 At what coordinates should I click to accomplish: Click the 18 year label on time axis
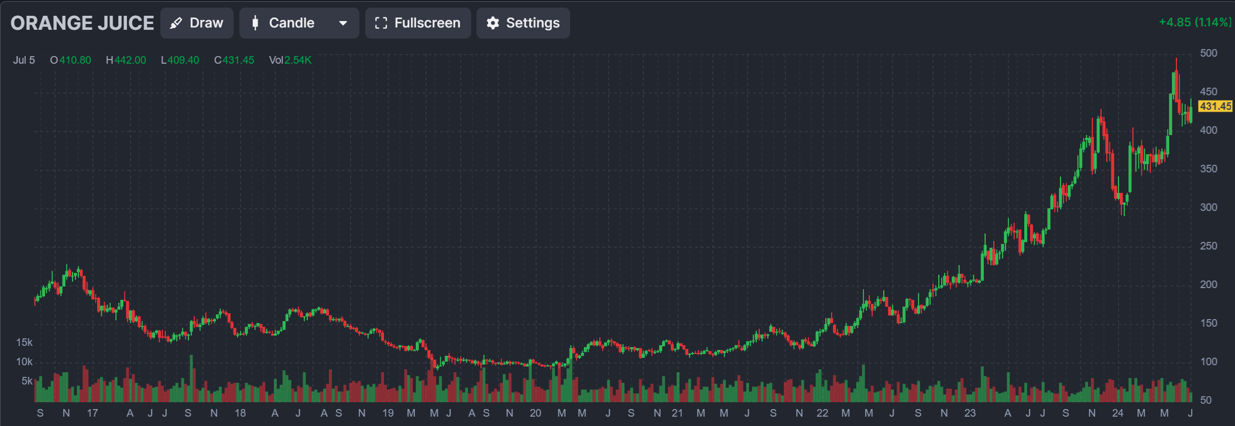coord(240,413)
